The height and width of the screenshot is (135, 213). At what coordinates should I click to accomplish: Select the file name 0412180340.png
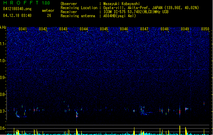click(x=17, y=9)
